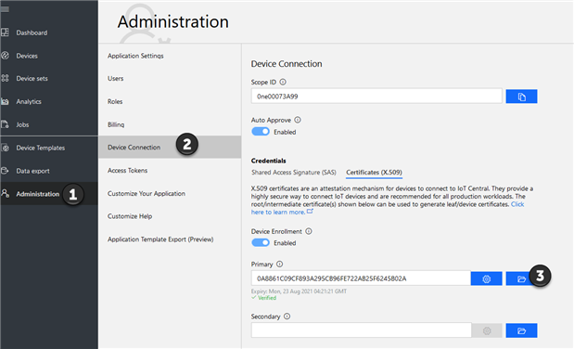
Task: Select Device Connection menu item
Action: pyautogui.click(x=170, y=147)
